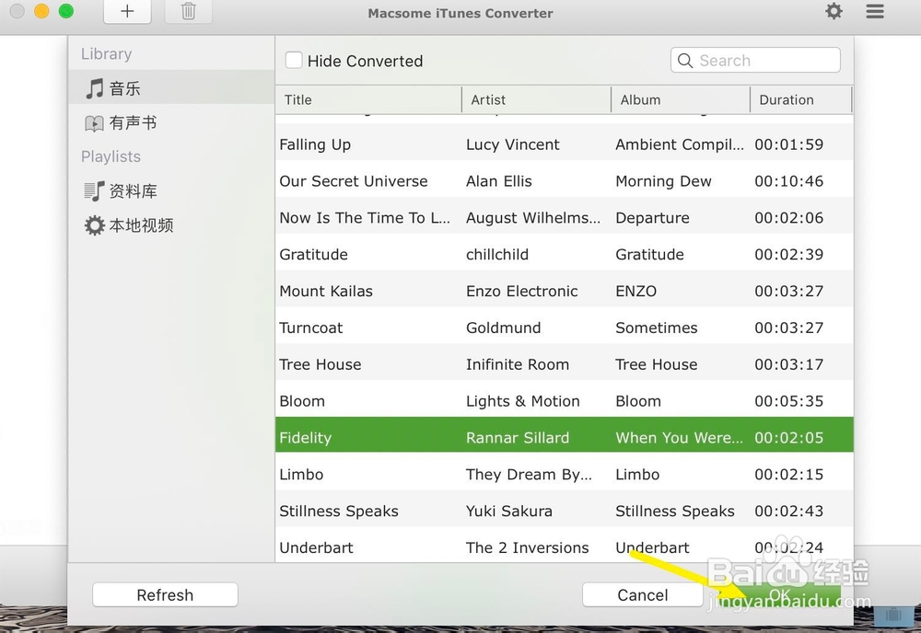Click the trash delete icon in toolbar
The width and height of the screenshot is (921, 633).
188,12
